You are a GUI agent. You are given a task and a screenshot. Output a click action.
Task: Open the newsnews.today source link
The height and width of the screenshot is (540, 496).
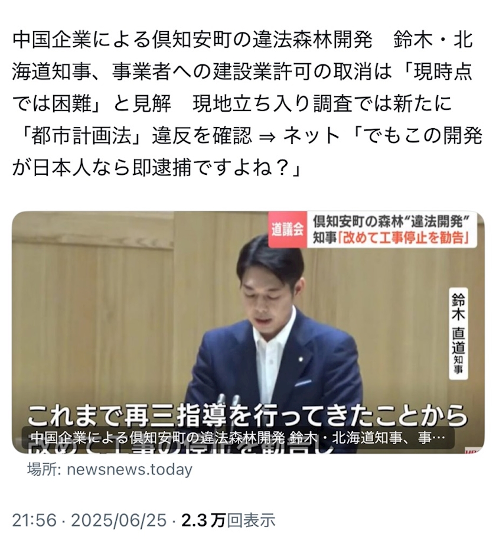[129, 470]
